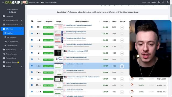Sort table by Payout column

tap(106, 22)
